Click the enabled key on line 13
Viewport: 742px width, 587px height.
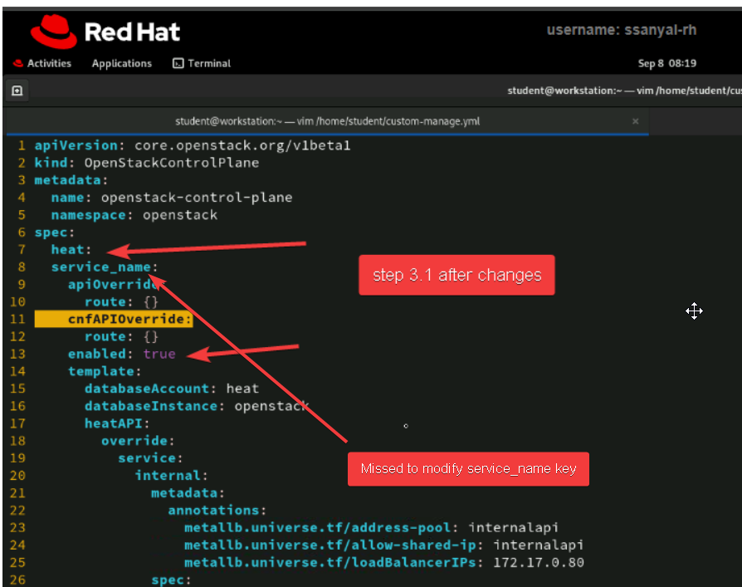pyautogui.click(x=97, y=354)
